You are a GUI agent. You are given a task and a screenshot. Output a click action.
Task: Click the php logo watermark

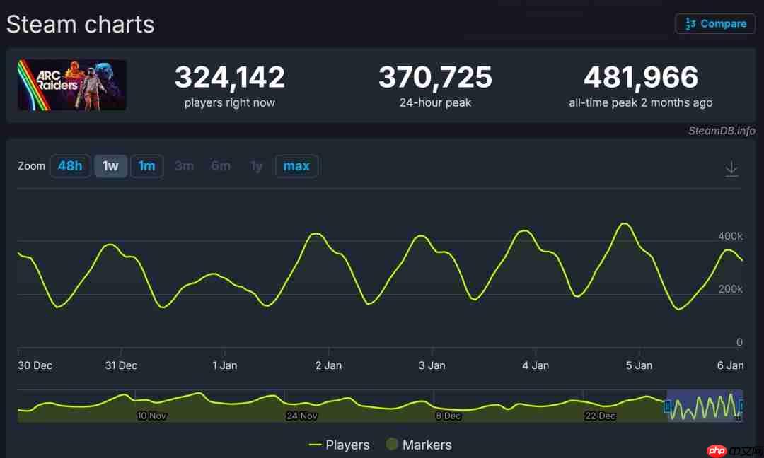[x=717, y=450]
